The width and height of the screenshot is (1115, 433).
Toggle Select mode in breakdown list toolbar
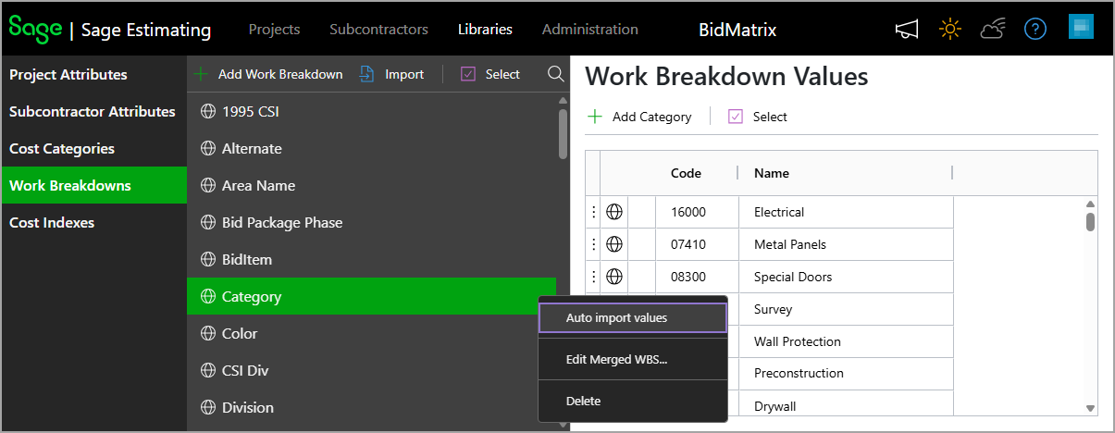(490, 74)
